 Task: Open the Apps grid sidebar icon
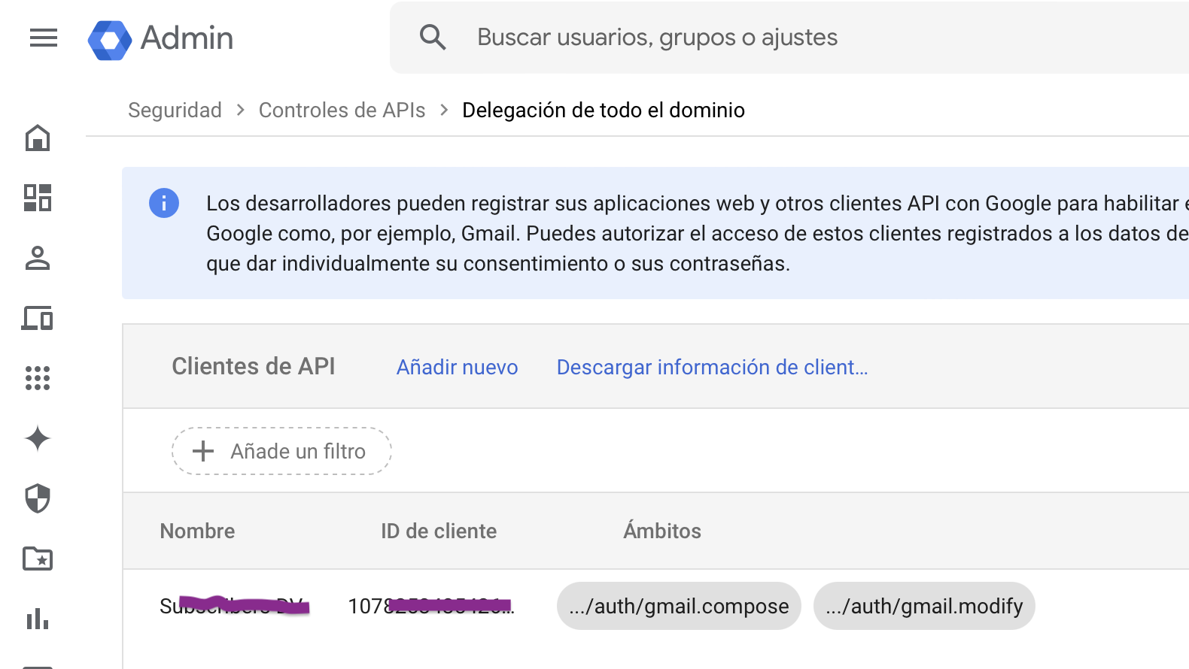click(x=38, y=378)
